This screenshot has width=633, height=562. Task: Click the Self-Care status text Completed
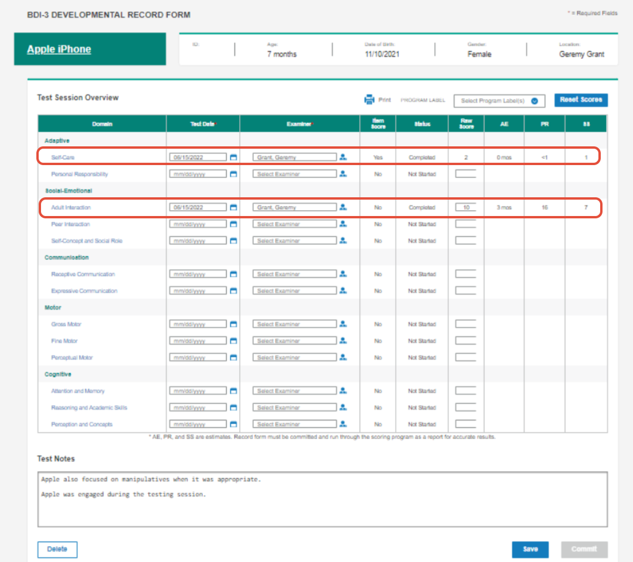(x=422, y=157)
